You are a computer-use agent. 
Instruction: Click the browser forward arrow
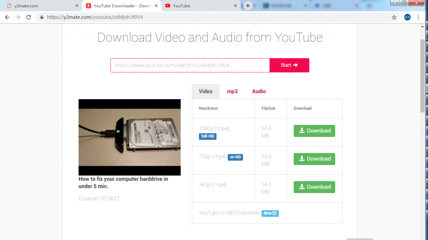pos(18,17)
